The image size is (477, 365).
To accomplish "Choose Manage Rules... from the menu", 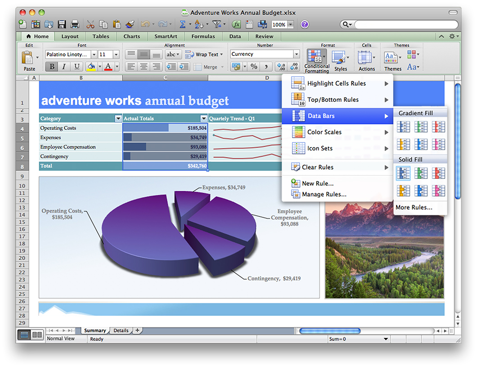I will pyautogui.click(x=324, y=194).
